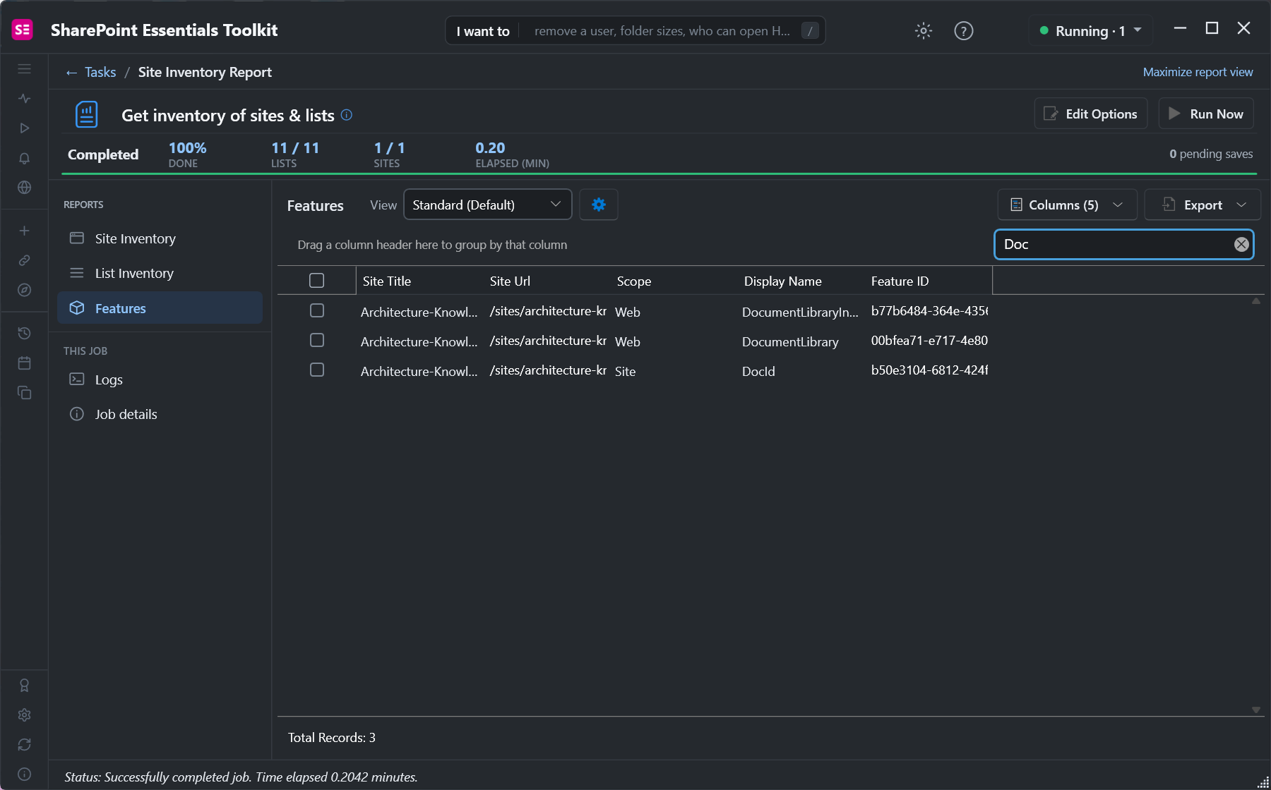Click the Maximize report view link
This screenshot has height=790, width=1271.
tap(1198, 72)
